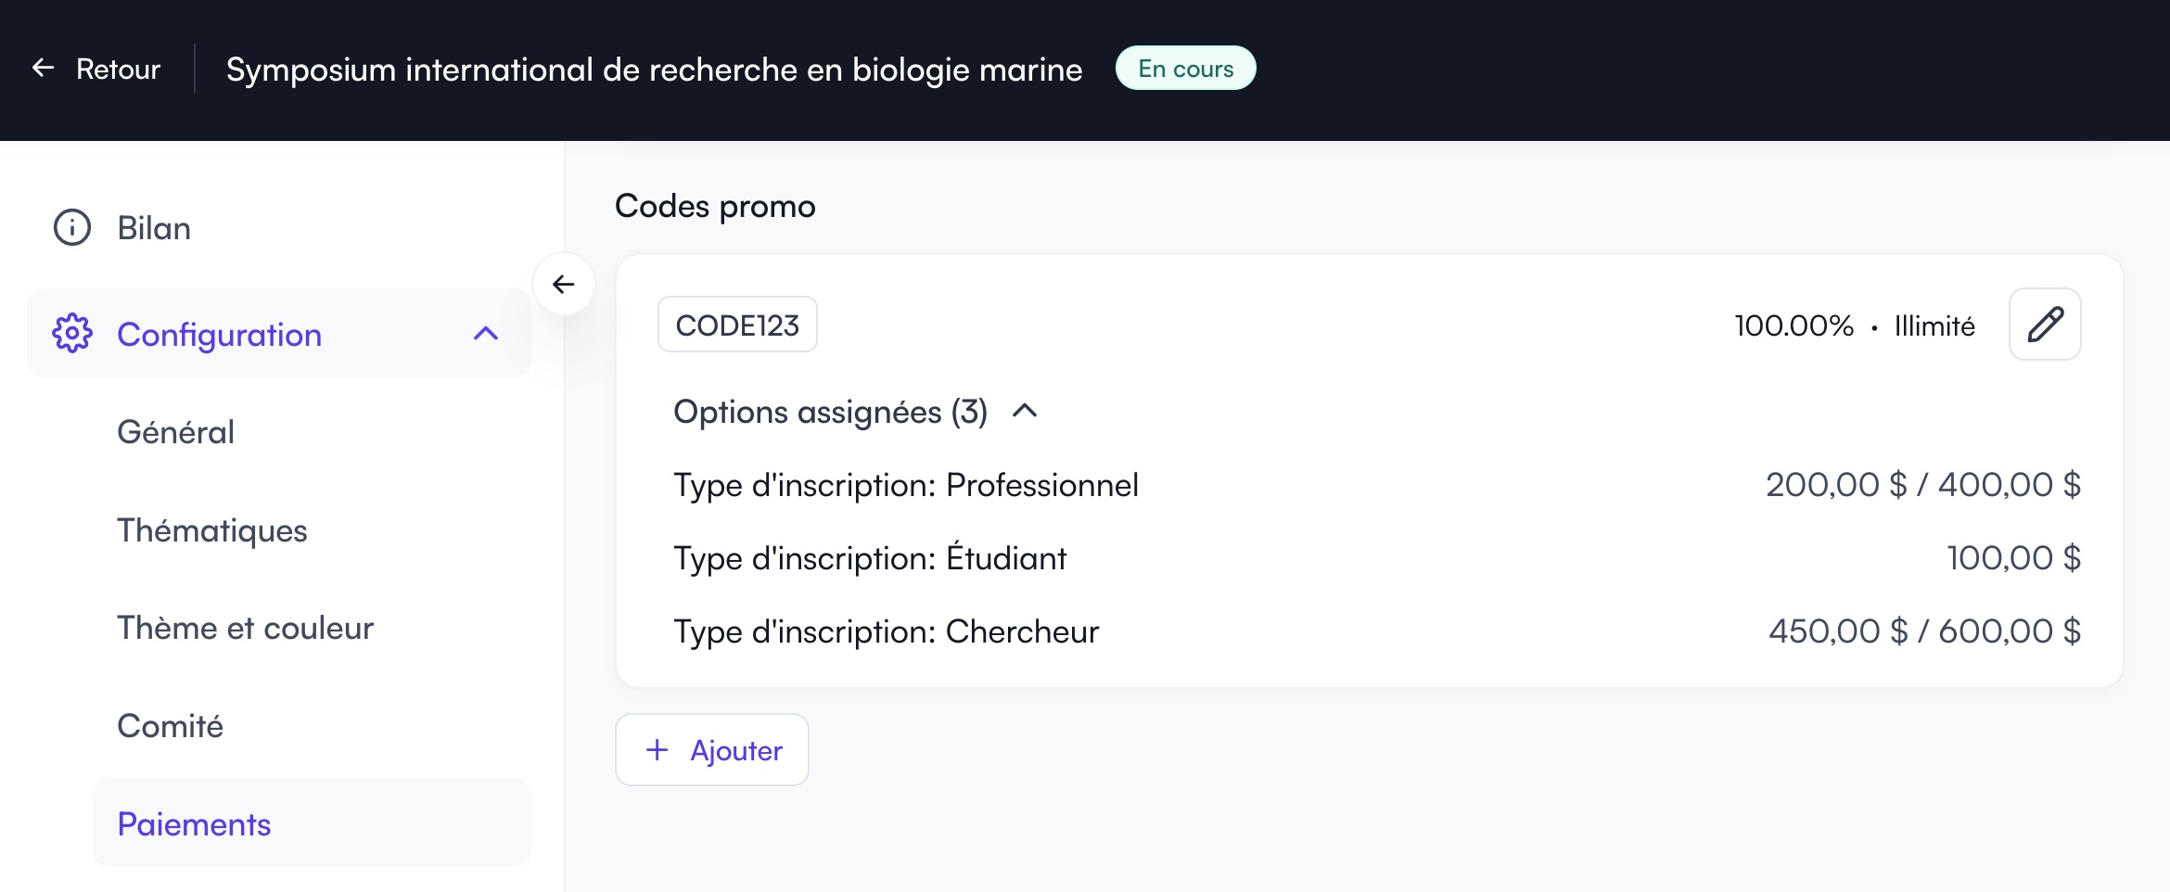
Task: Collapse the Configuration section chevron
Action: click(x=485, y=334)
